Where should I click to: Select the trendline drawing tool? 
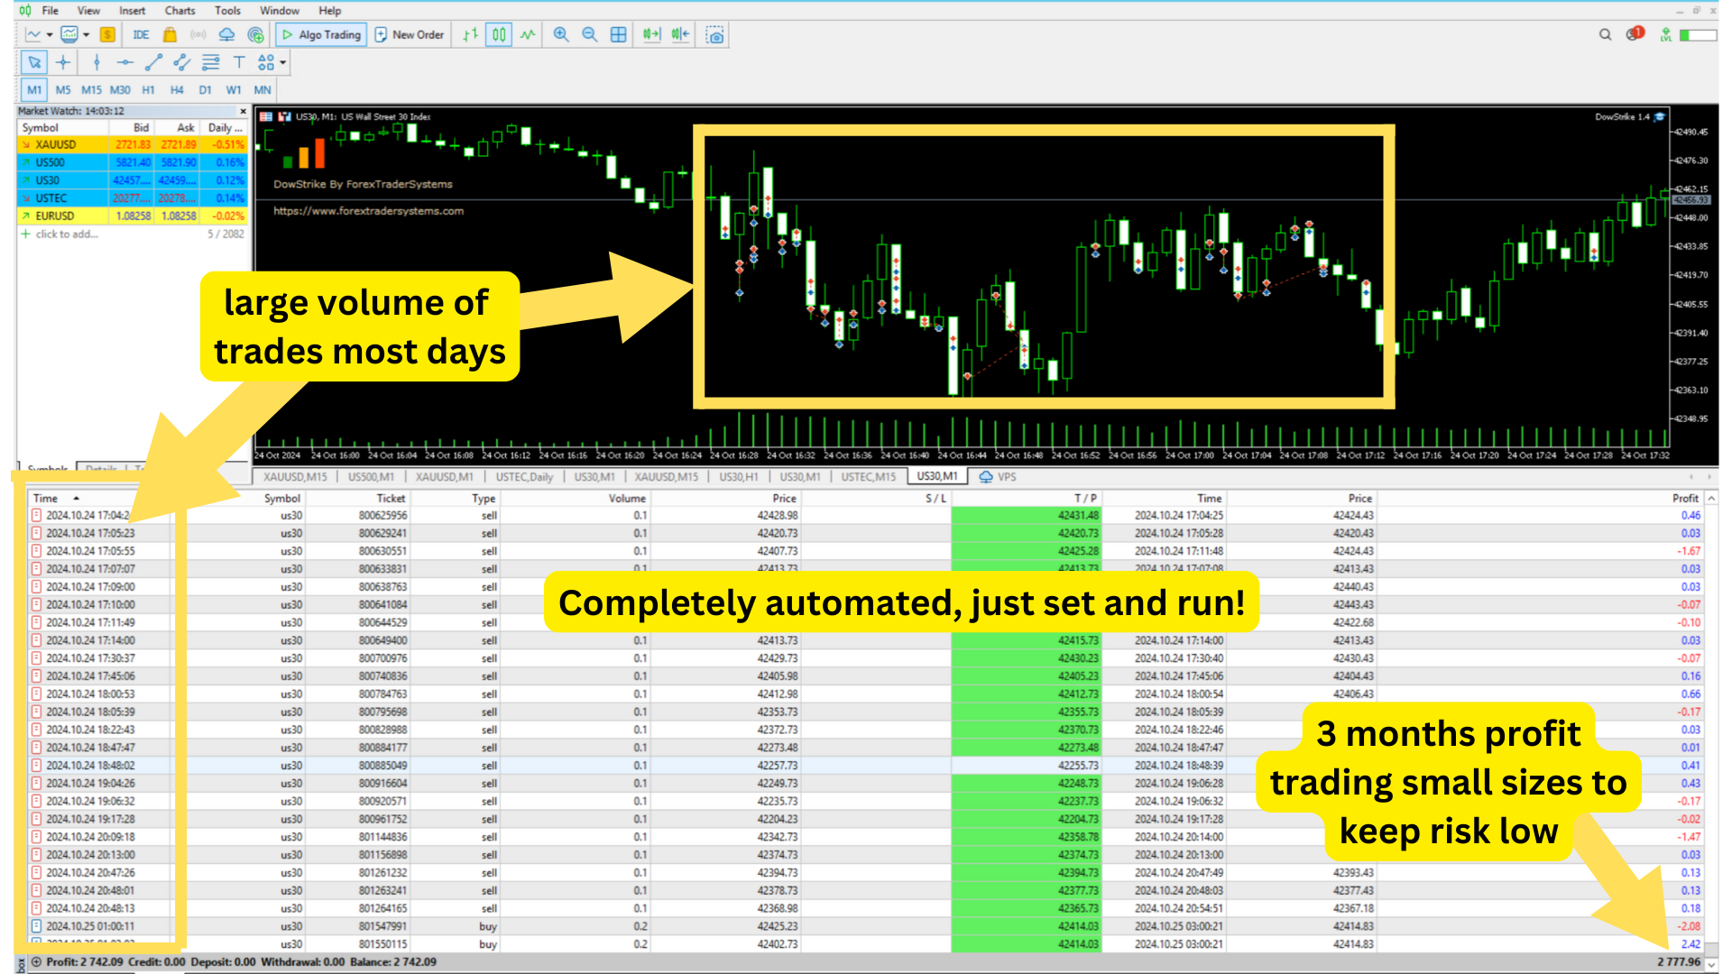tap(153, 62)
